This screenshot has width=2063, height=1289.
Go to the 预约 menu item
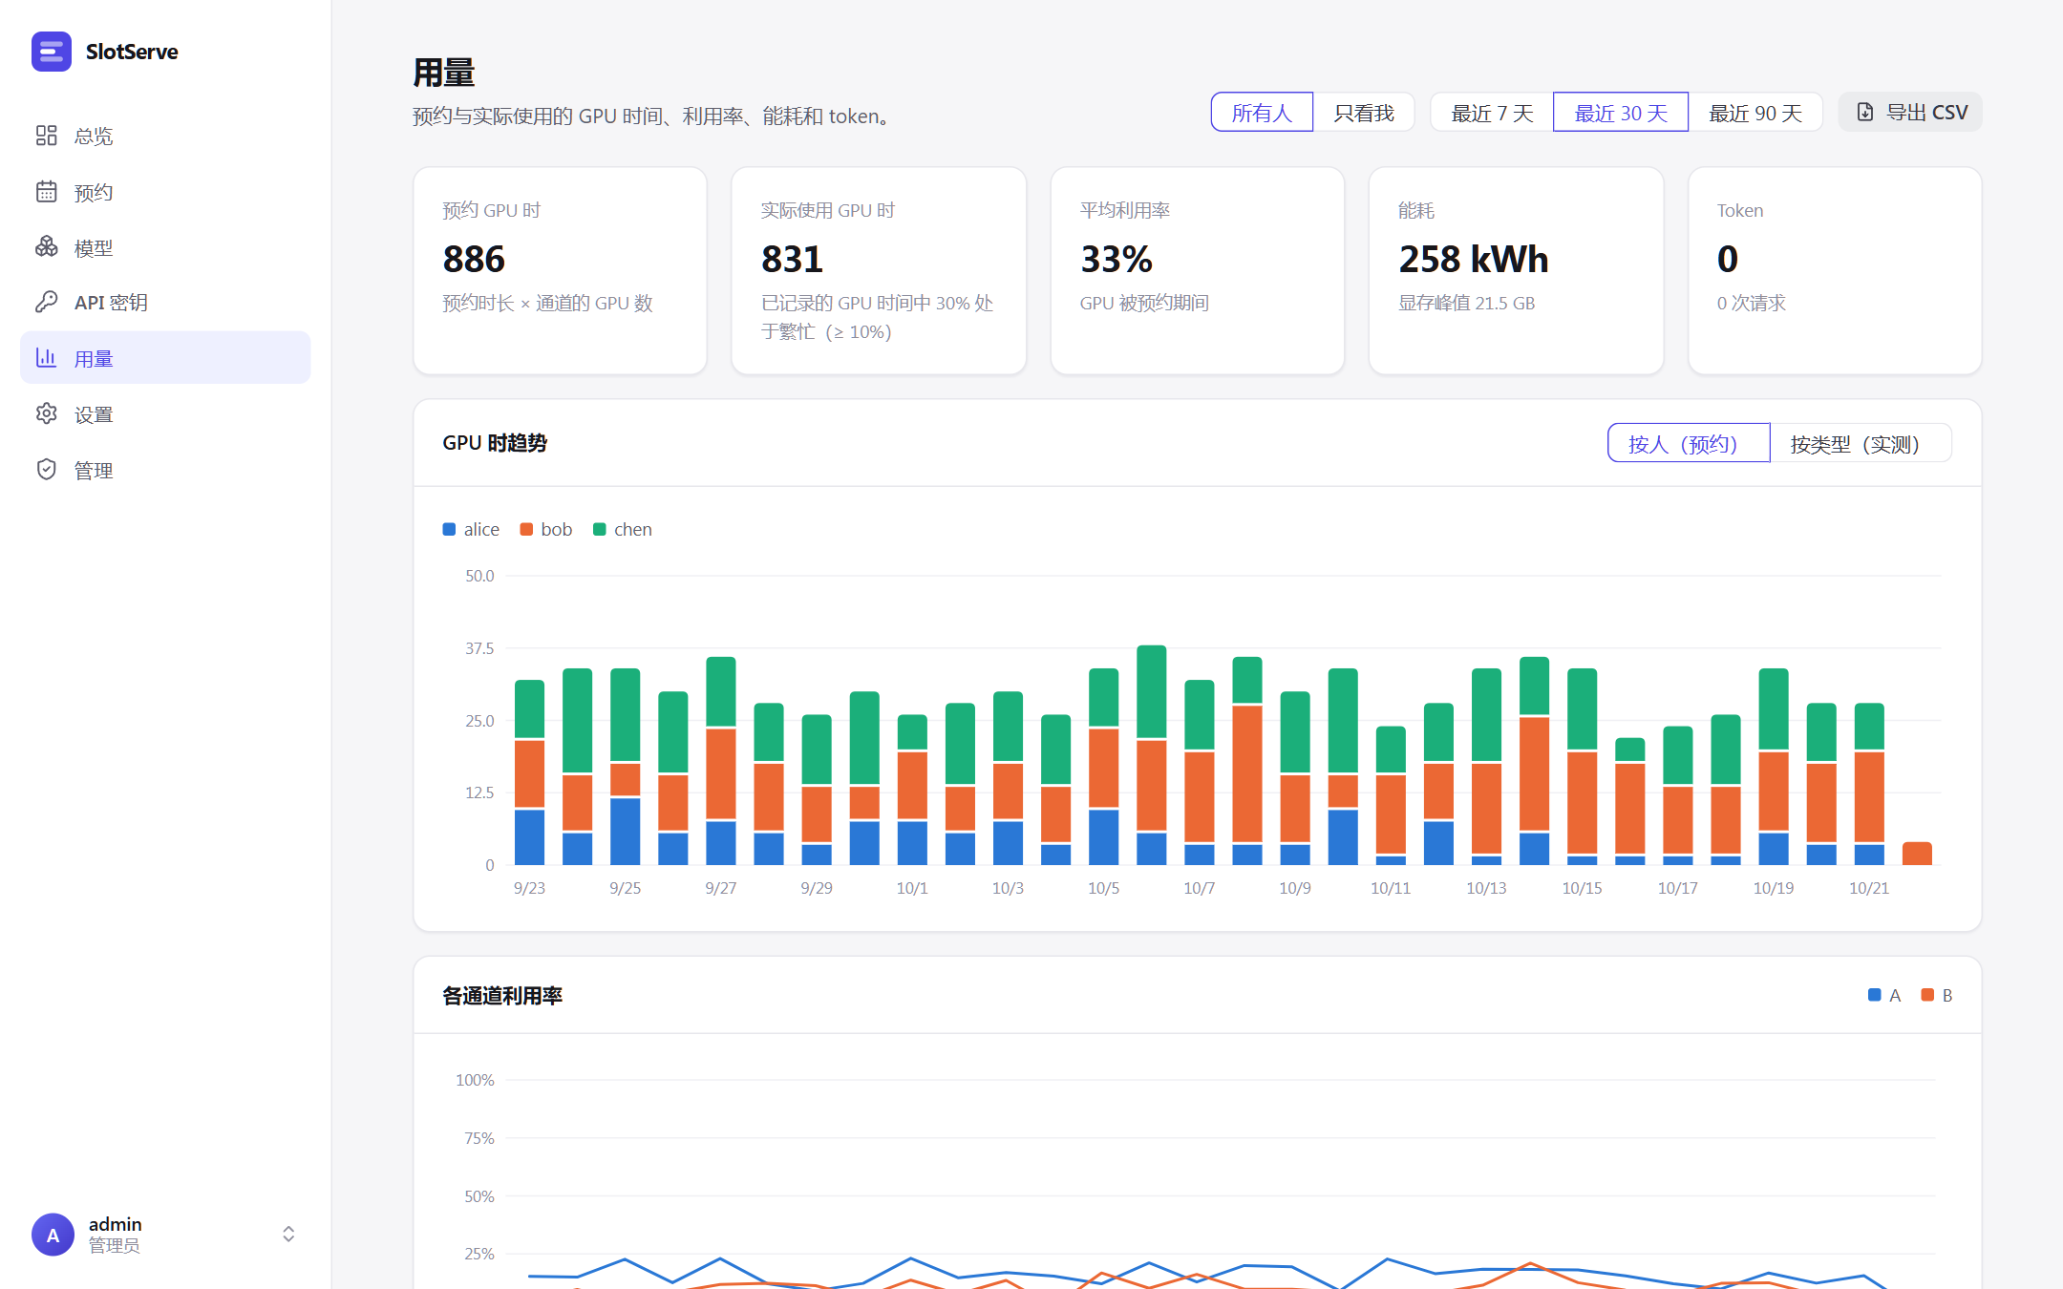coord(165,192)
